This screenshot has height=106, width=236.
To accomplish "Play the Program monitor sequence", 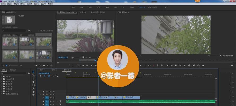I will click(x=176, y=65).
